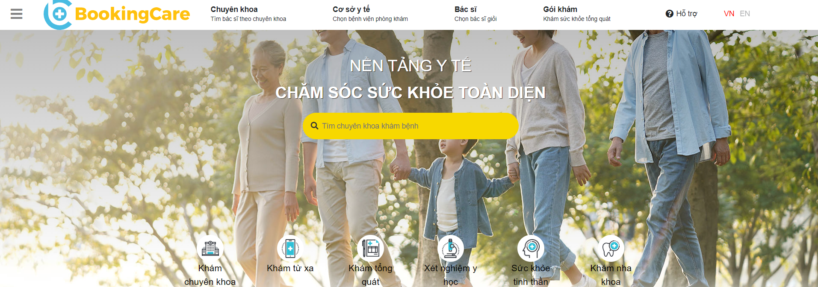Open the tooth icon for Khám nha khoa
This screenshot has height=287, width=818.
(611, 248)
